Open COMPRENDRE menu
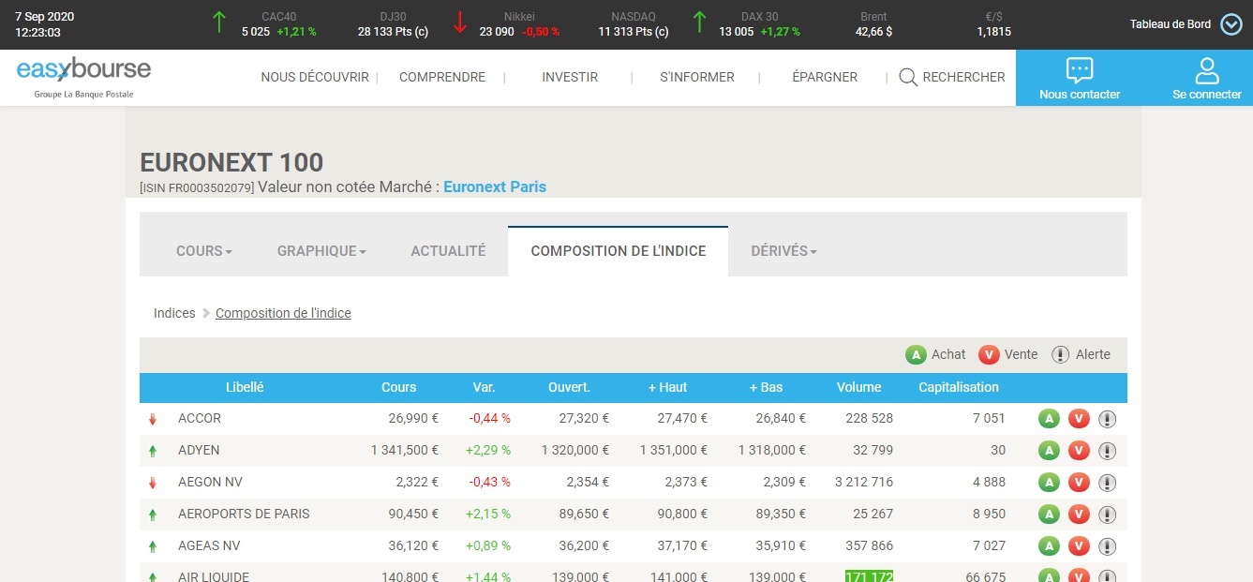The width and height of the screenshot is (1253, 582). 442,77
